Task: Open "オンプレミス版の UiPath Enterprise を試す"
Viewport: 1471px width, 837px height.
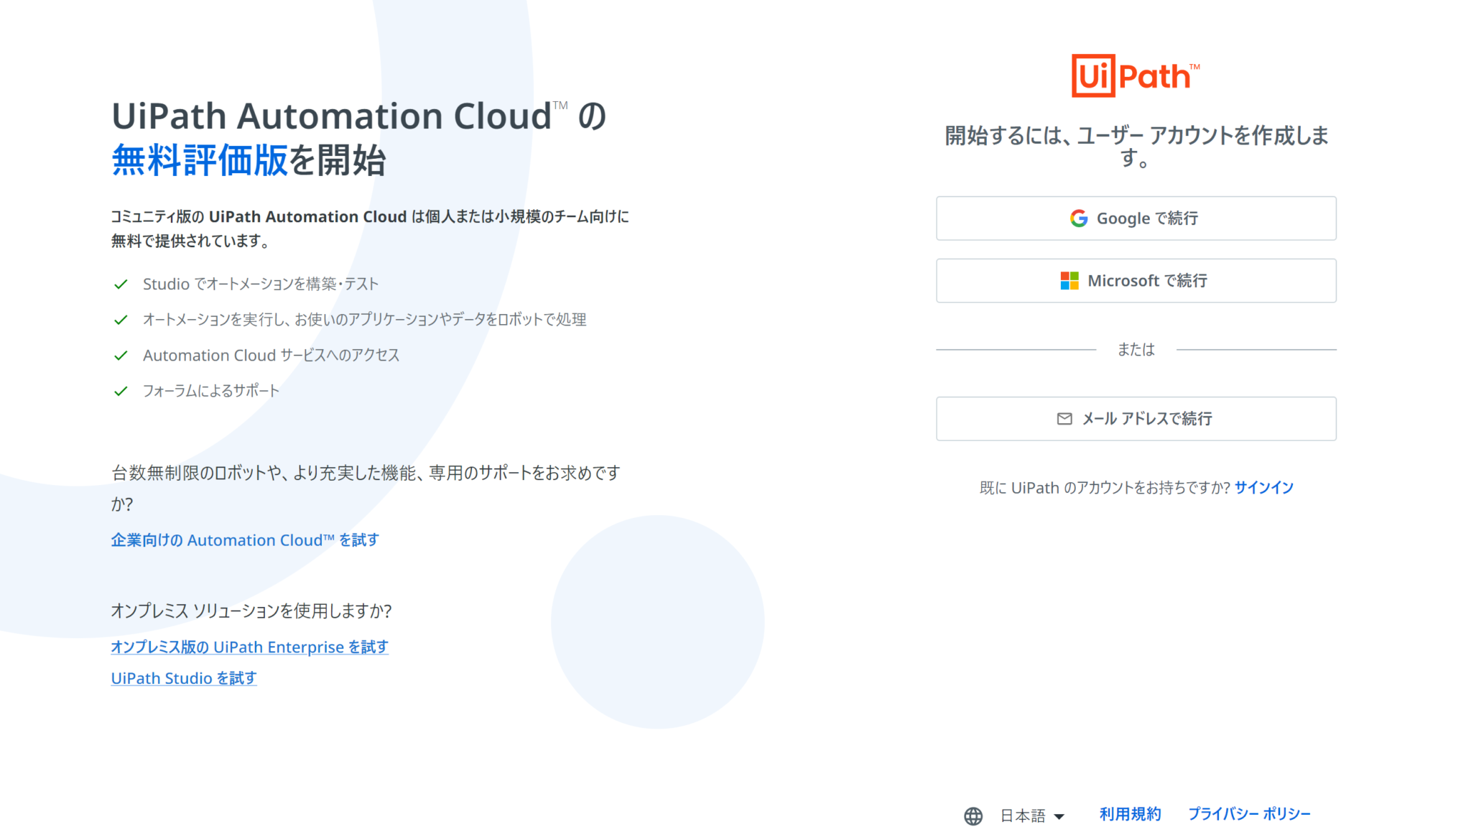Action: (x=249, y=647)
